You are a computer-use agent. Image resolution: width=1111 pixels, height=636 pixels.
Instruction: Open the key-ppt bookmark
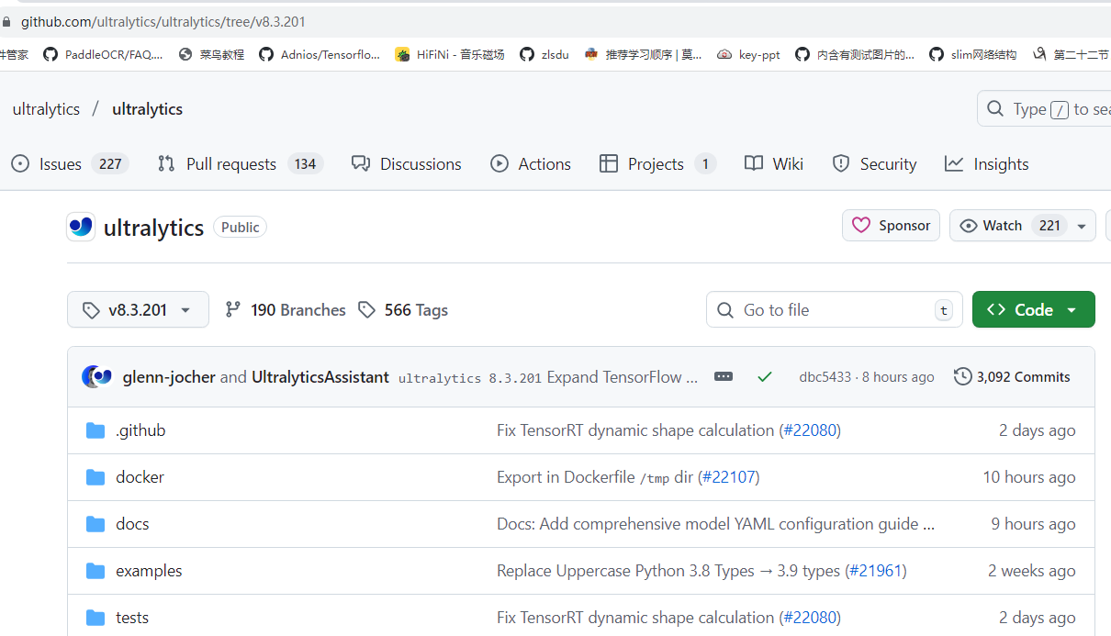point(749,54)
